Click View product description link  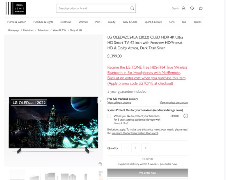click(x=174, y=102)
